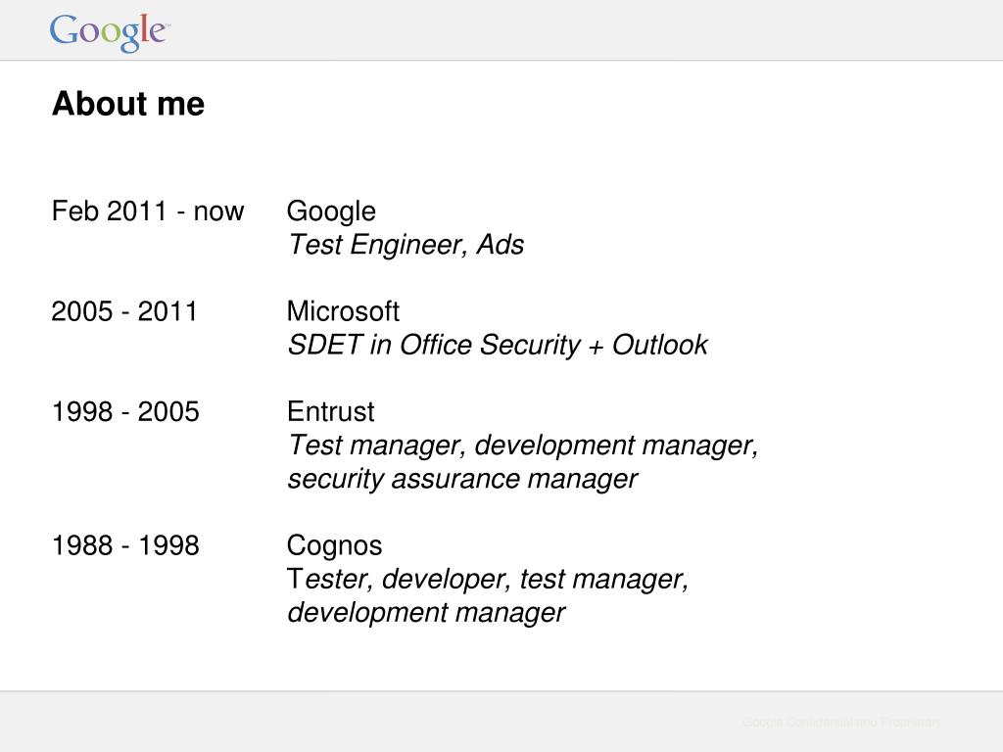The width and height of the screenshot is (1003, 752).
Task: Select the "1998 - 2005" date range
Action: [125, 412]
